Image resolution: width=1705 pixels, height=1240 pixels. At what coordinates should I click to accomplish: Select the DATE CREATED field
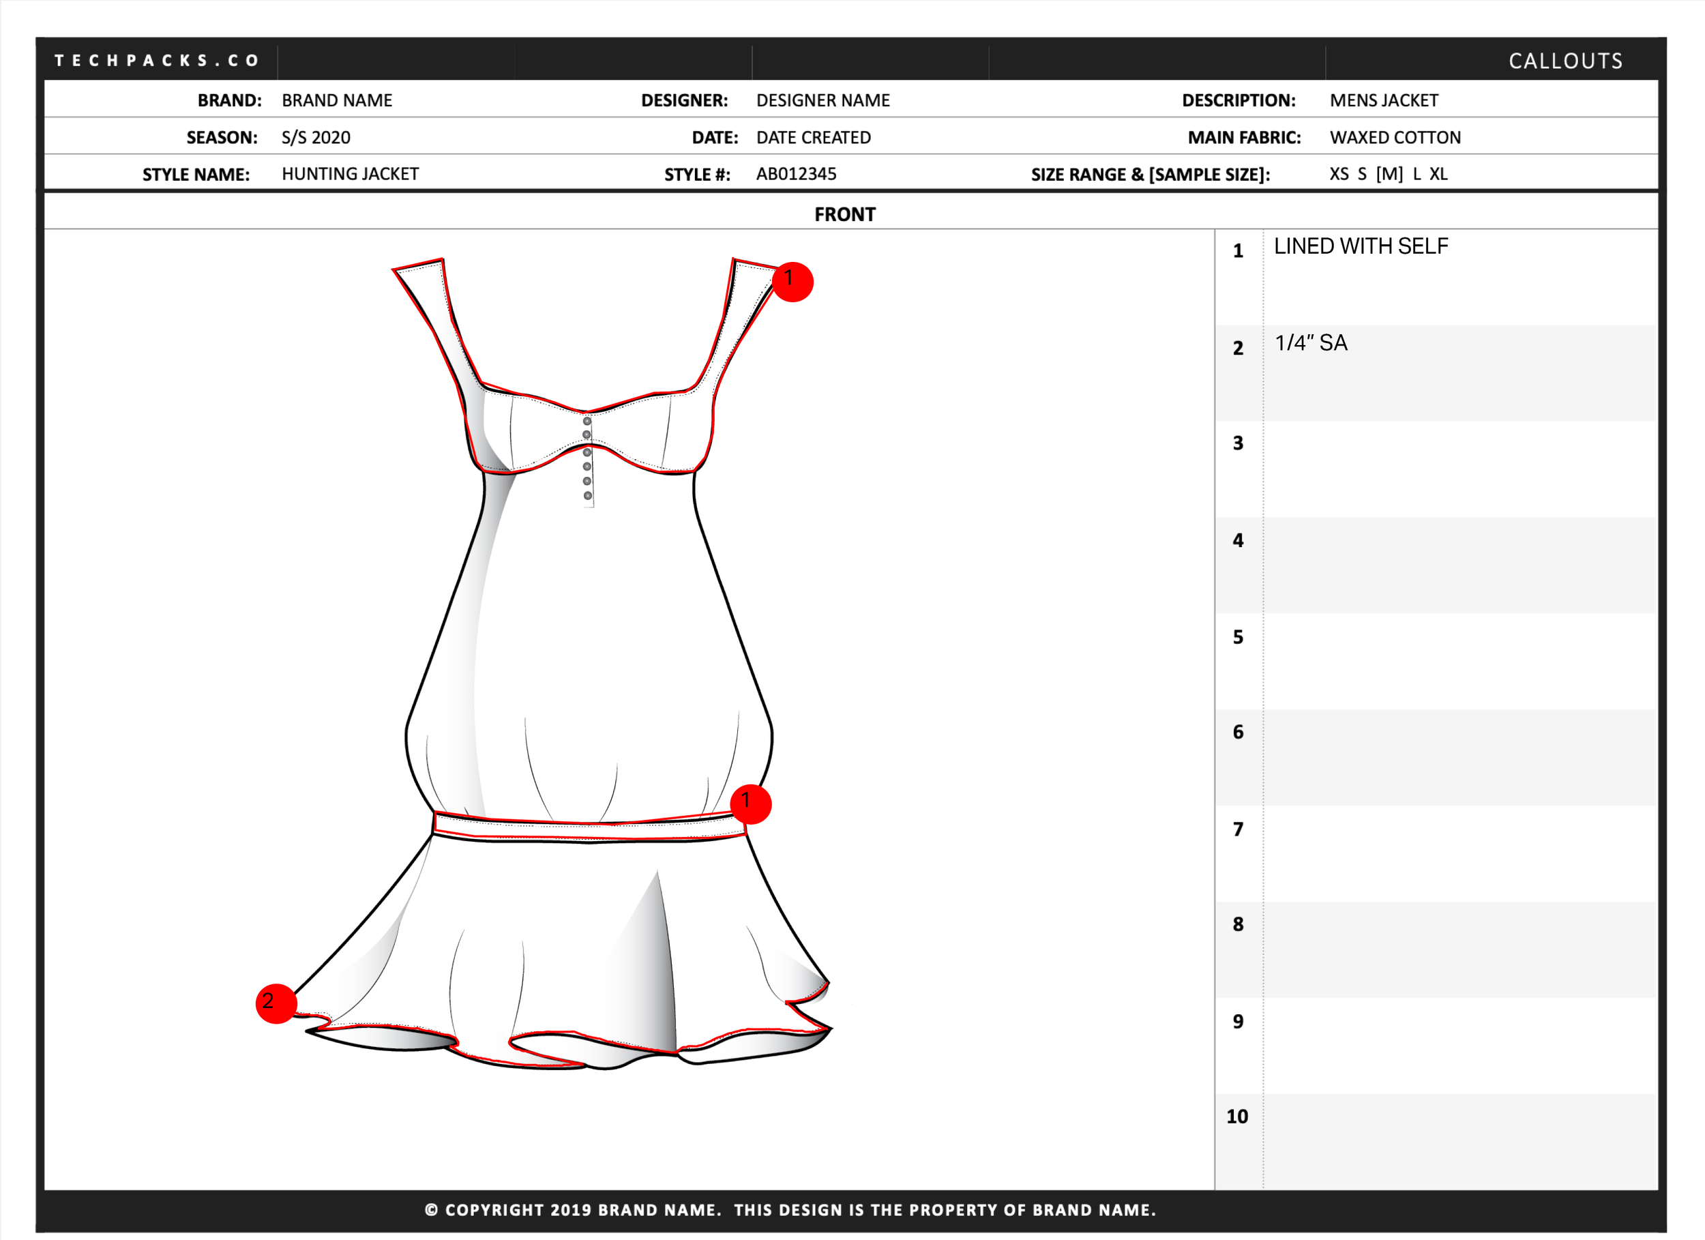point(813,137)
